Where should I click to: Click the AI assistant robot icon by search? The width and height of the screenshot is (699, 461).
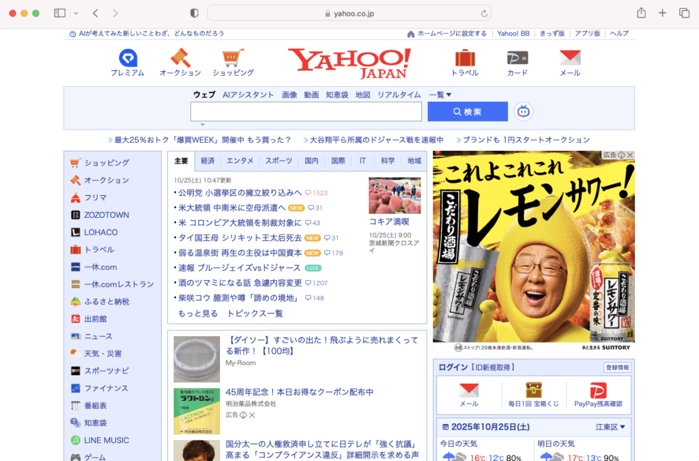[524, 111]
